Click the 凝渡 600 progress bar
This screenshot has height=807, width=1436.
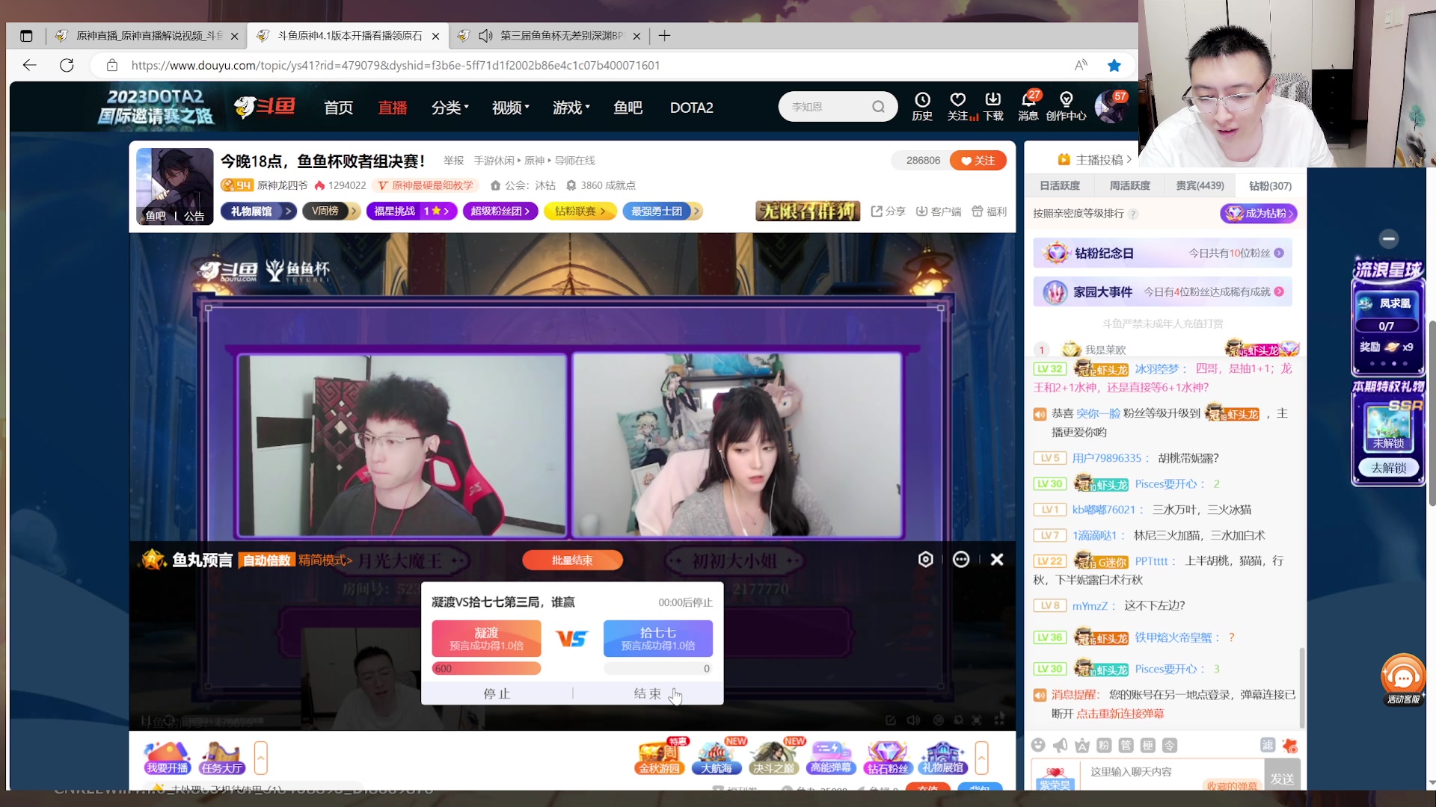click(486, 669)
